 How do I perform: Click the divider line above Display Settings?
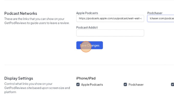(x=89, y=65)
